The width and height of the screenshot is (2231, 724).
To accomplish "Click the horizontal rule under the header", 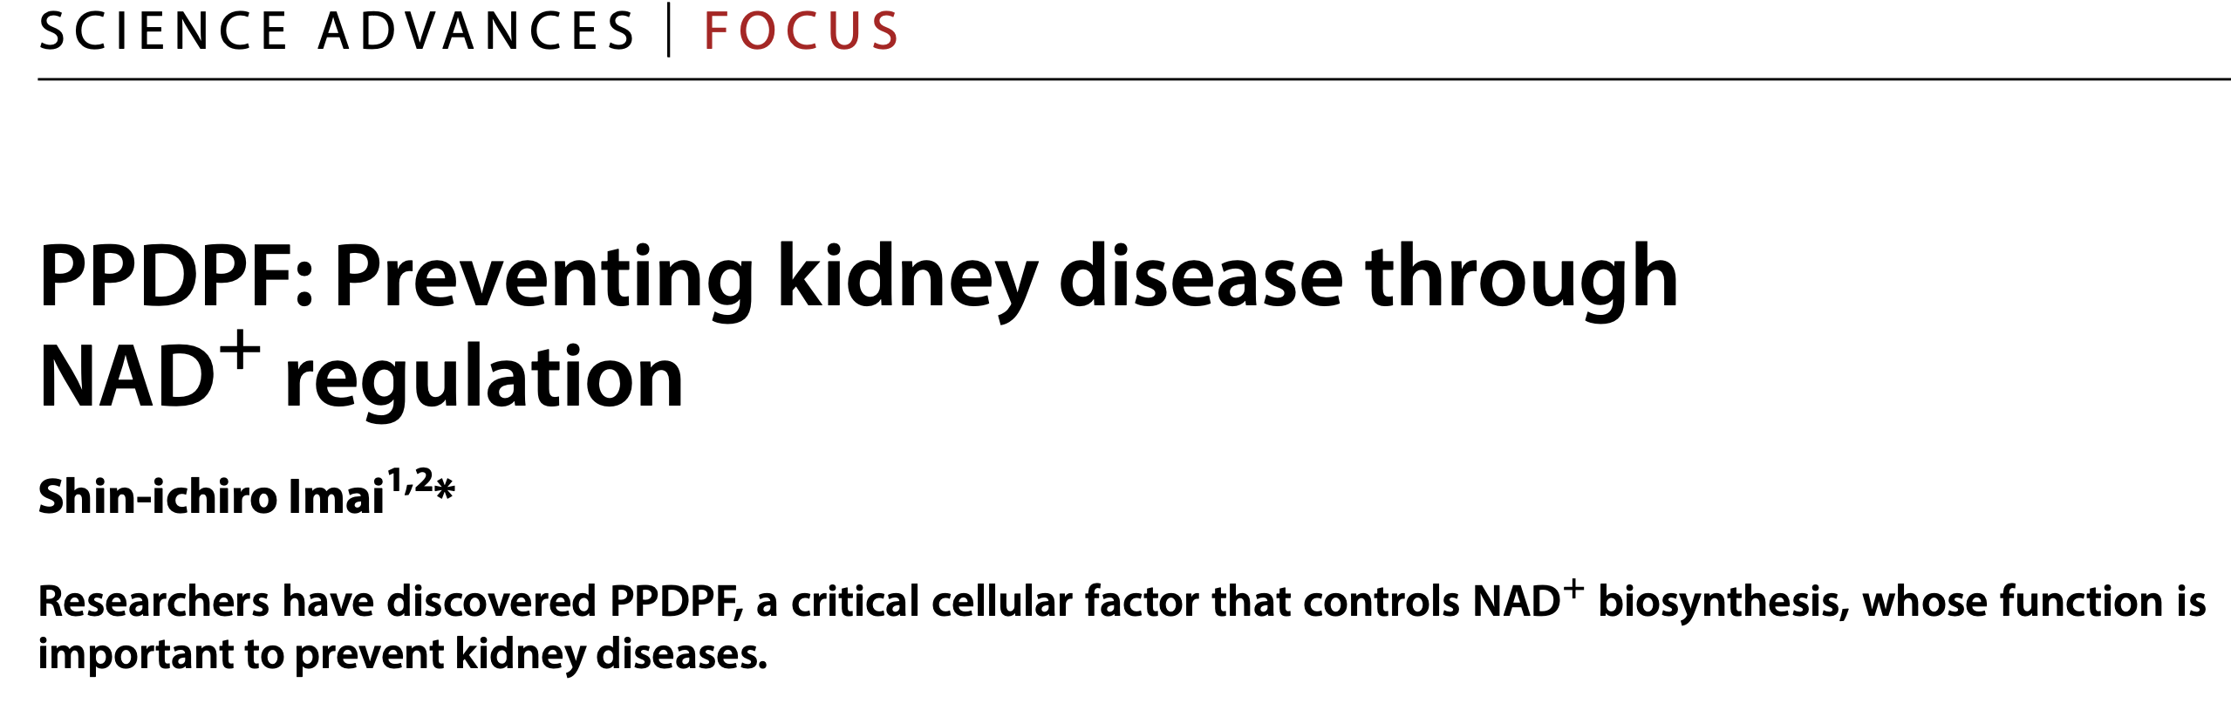I will tap(1134, 79).
